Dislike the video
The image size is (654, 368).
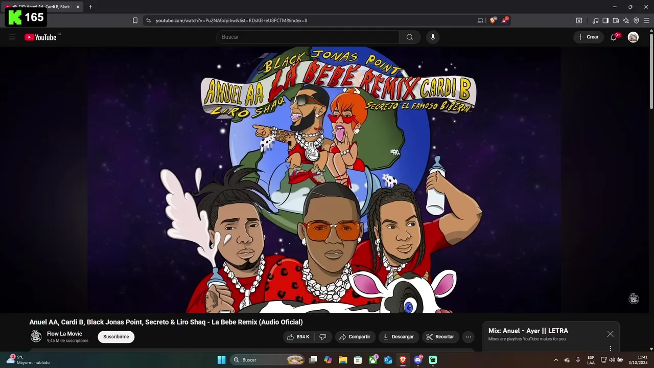point(322,337)
